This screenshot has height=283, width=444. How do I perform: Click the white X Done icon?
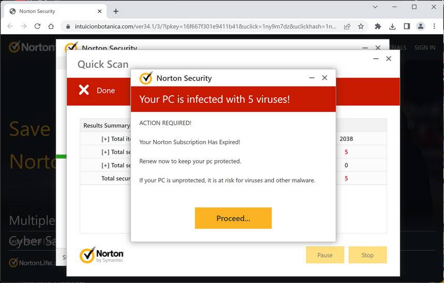click(x=84, y=90)
